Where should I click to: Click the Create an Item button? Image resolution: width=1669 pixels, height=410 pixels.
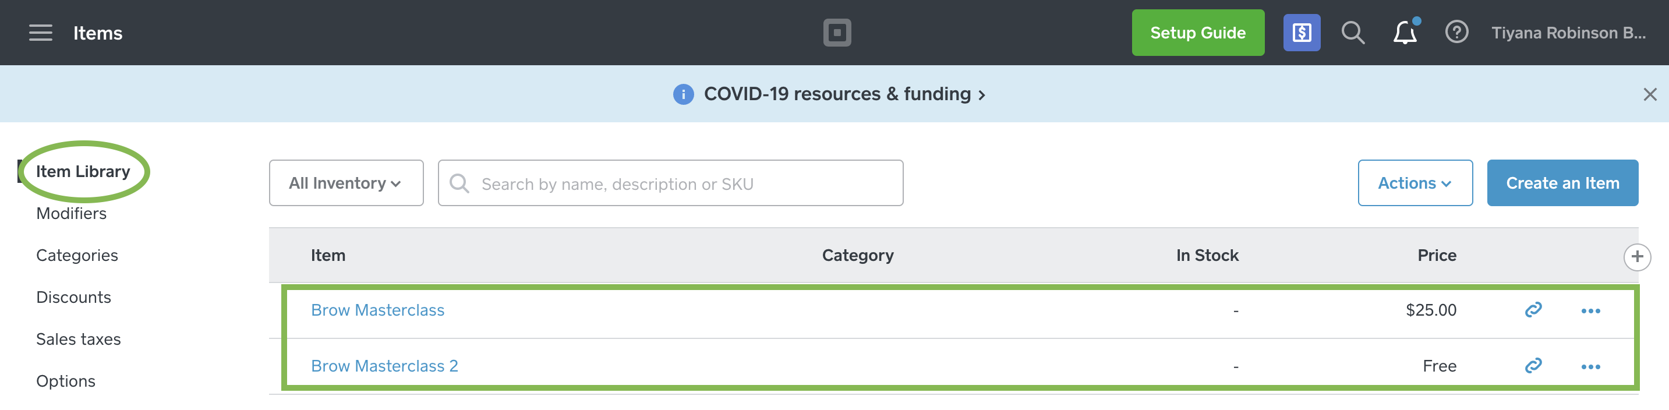click(x=1561, y=183)
